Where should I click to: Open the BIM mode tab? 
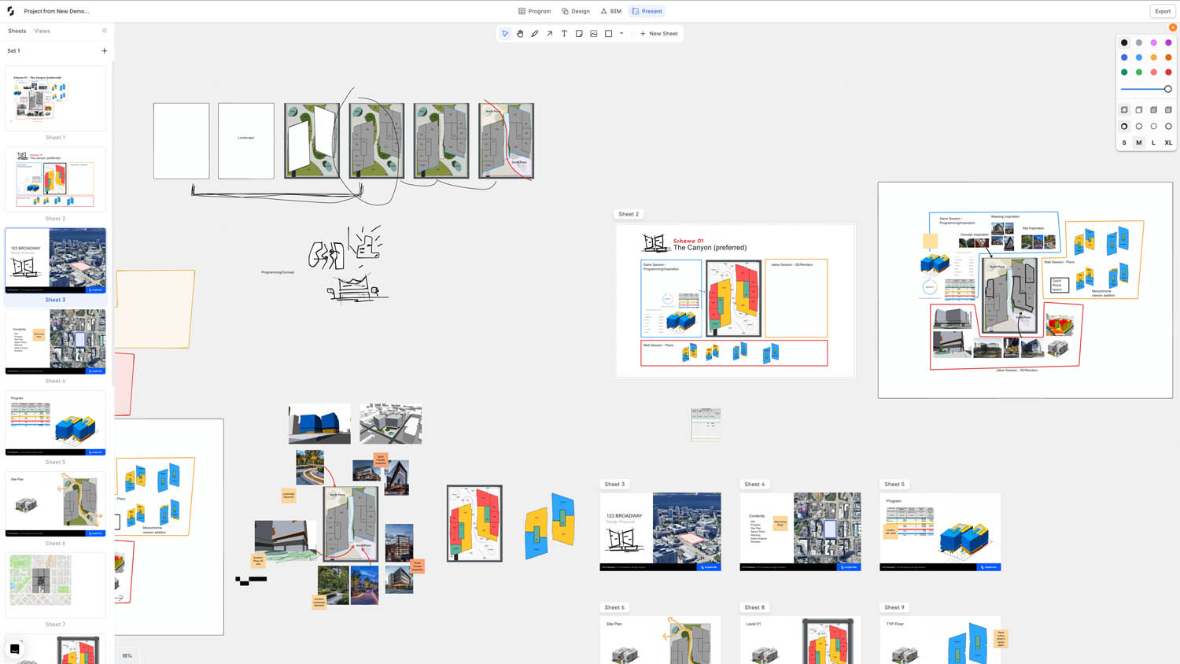click(x=610, y=11)
